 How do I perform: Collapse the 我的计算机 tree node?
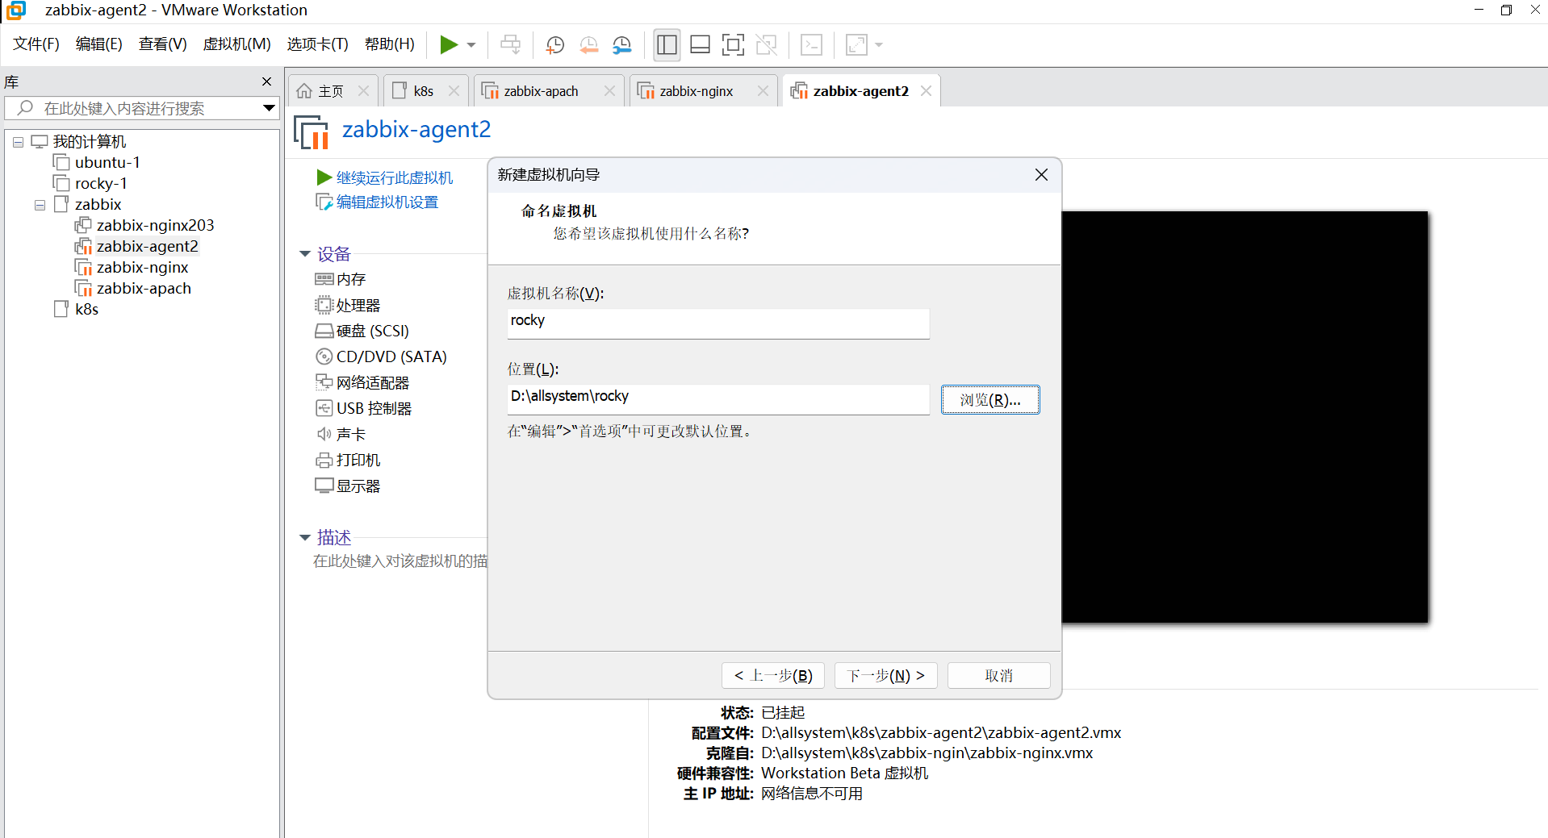tap(18, 142)
